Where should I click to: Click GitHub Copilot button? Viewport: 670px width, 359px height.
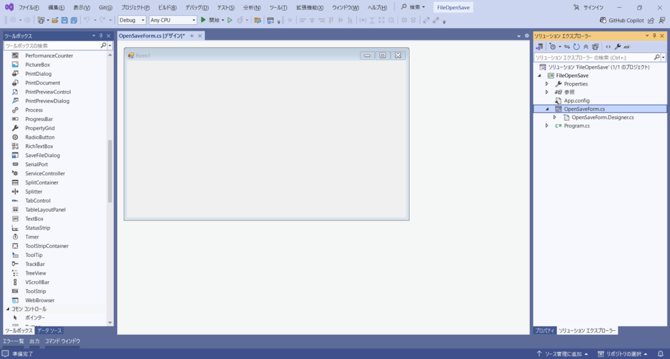(x=631, y=20)
